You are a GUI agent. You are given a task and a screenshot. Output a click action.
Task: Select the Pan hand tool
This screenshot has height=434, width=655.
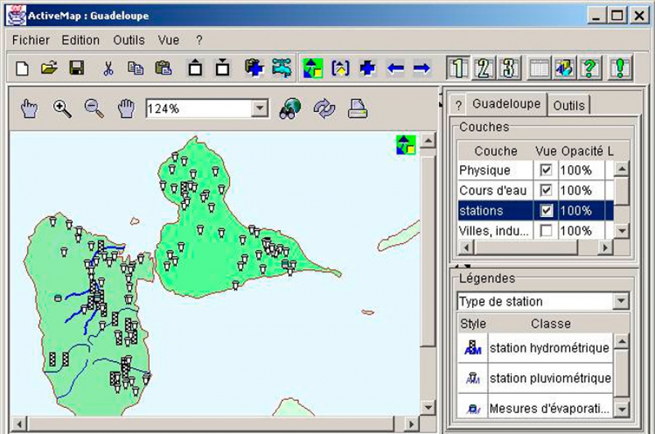point(126,108)
